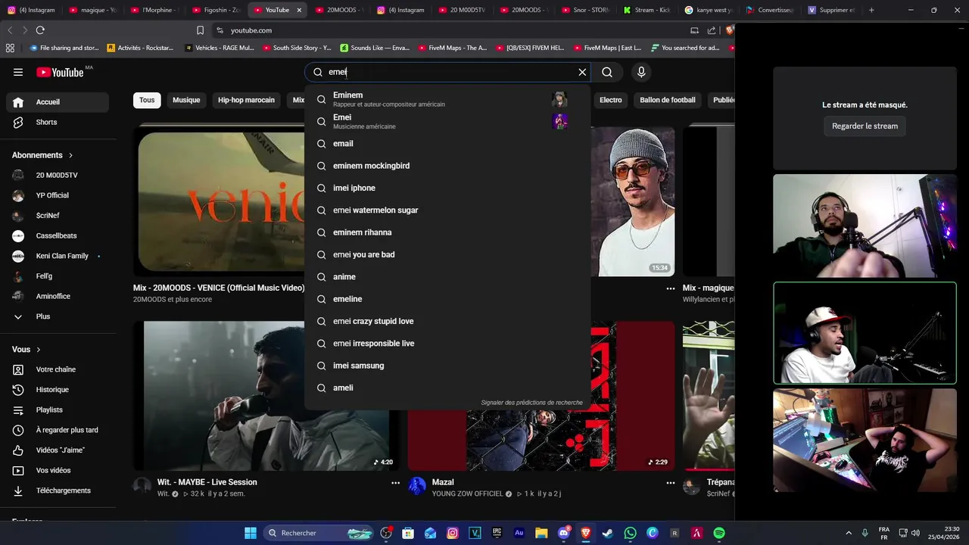The height and width of the screenshot is (545, 969).
Task: Open options menu for Mazal video
Action: point(670,482)
